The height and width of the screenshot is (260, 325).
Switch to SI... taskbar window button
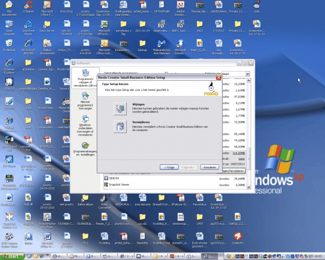[143, 256]
